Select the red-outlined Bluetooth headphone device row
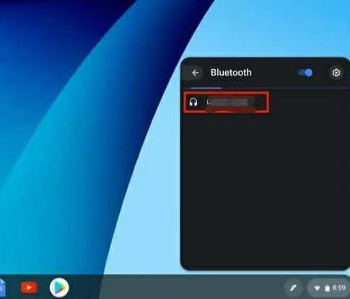The height and width of the screenshot is (299, 350). coord(226,102)
